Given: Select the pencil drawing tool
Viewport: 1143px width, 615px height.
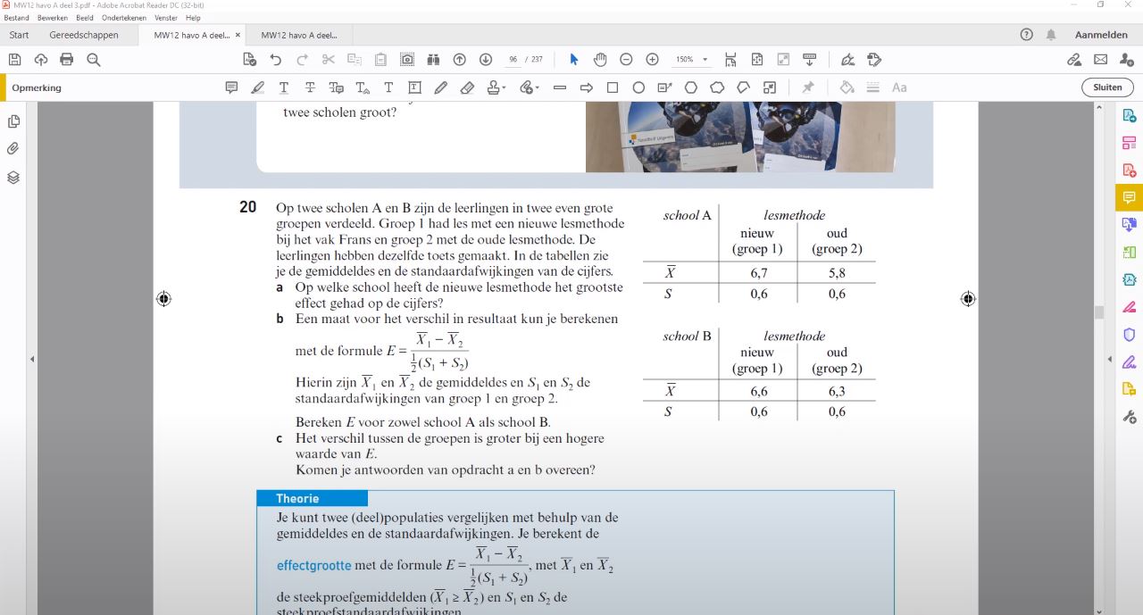Looking at the screenshot, I should 441,87.
